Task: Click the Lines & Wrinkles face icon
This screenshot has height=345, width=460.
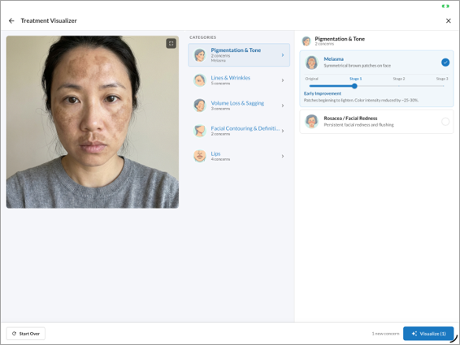Action: [x=200, y=80]
